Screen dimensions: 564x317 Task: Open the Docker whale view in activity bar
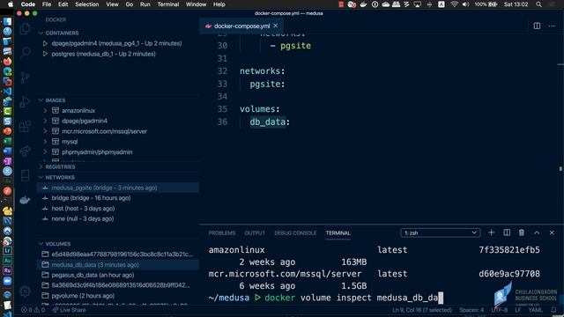(x=25, y=200)
